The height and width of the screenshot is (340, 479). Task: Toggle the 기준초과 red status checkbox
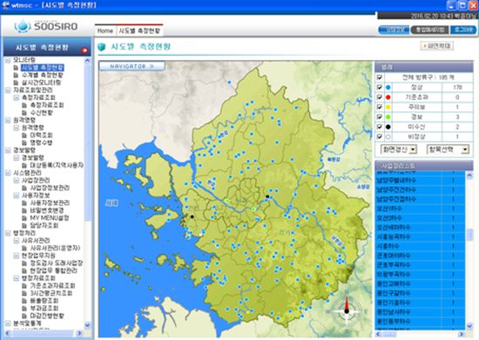pyautogui.click(x=380, y=97)
